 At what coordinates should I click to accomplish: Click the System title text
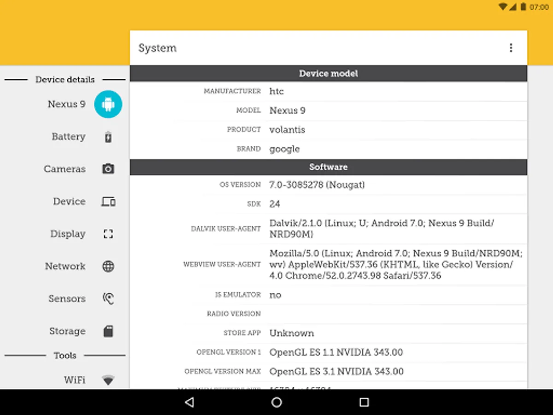(158, 48)
